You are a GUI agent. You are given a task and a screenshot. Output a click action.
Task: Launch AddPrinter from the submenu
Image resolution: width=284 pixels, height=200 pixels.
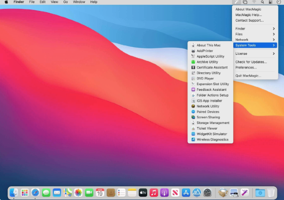click(x=210, y=51)
